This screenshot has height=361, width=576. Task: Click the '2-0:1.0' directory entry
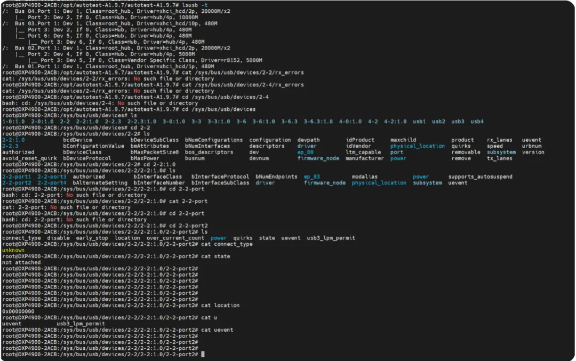pos(42,122)
